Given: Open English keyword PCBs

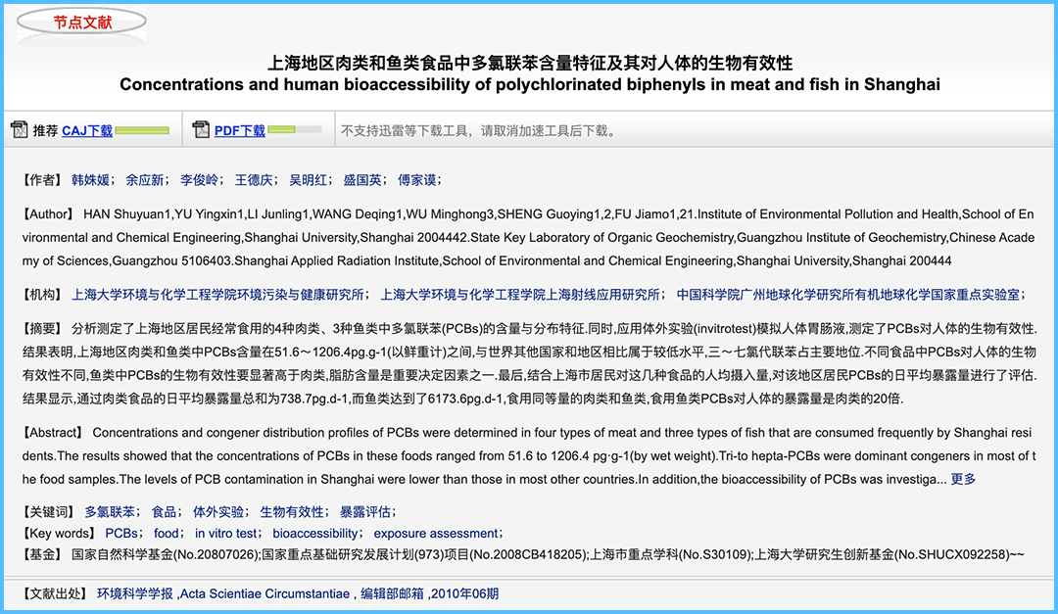Looking at the screenshot, I should 121,534.
